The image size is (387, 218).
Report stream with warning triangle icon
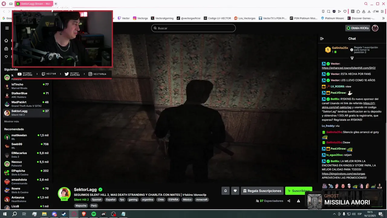[x=298, y=201]
